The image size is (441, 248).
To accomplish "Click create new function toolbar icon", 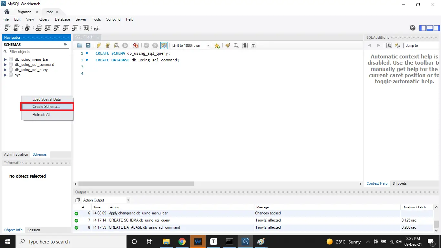I will (75, 28).
